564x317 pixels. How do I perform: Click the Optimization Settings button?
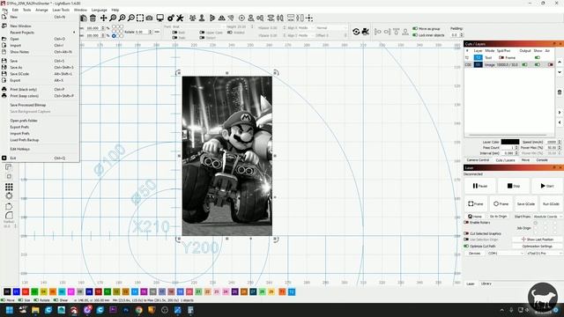click(537, 247)
